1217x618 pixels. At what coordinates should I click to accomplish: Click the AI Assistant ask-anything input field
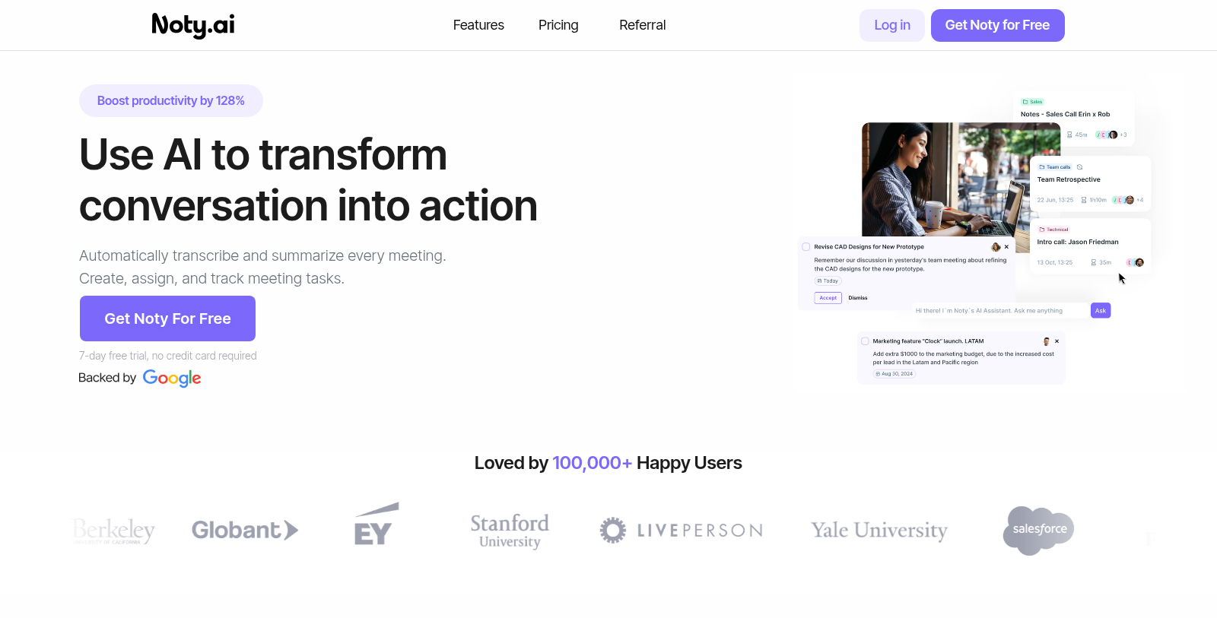[1000, 310]
